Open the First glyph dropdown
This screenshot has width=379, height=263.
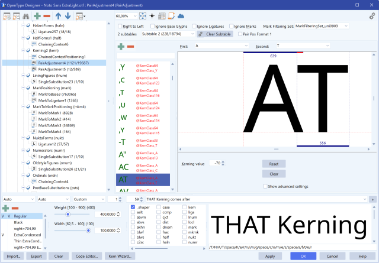pos(221,46)
